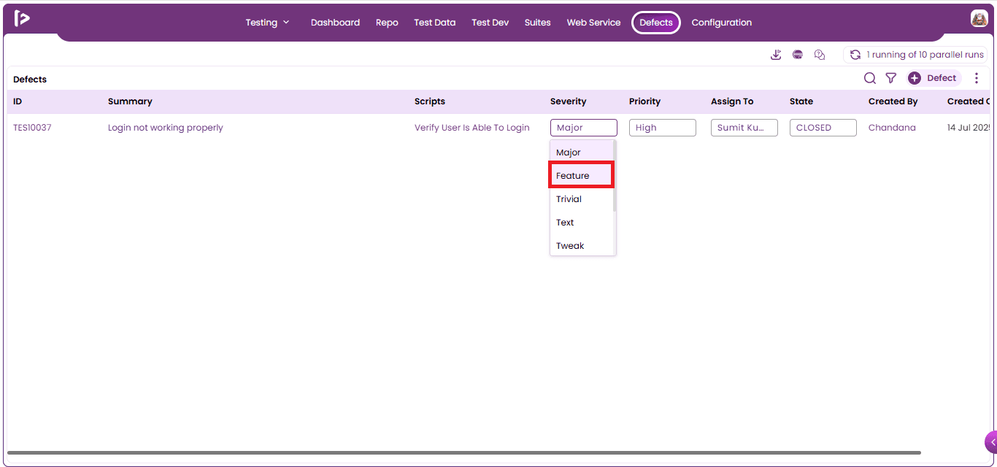
Task: Click the Assign To column header
Action: tap(732, 101)
